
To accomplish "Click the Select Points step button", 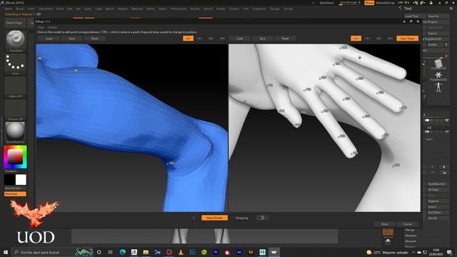I will pos(214,218).
